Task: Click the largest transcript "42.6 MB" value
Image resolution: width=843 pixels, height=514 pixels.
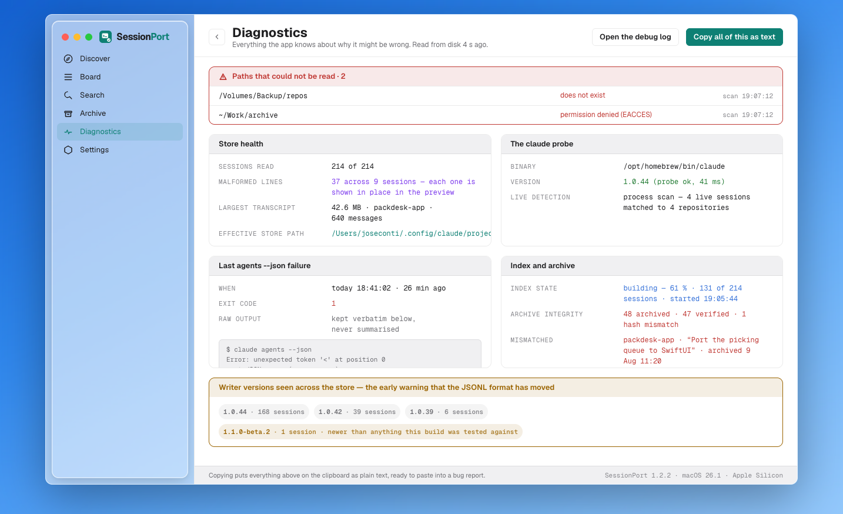Action: pos(382,213)
